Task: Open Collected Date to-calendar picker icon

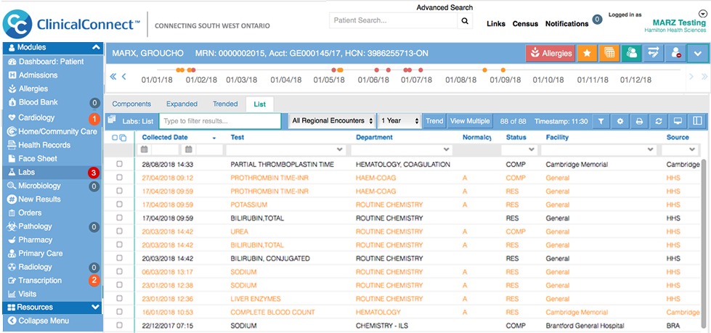Action: click(x=189, y=149)
